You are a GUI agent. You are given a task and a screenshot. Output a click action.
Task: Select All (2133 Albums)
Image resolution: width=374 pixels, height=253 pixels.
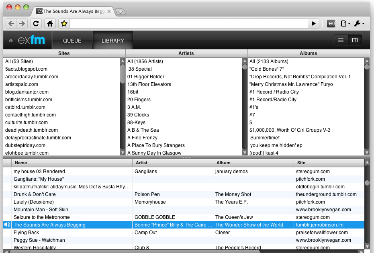(306, 61)
